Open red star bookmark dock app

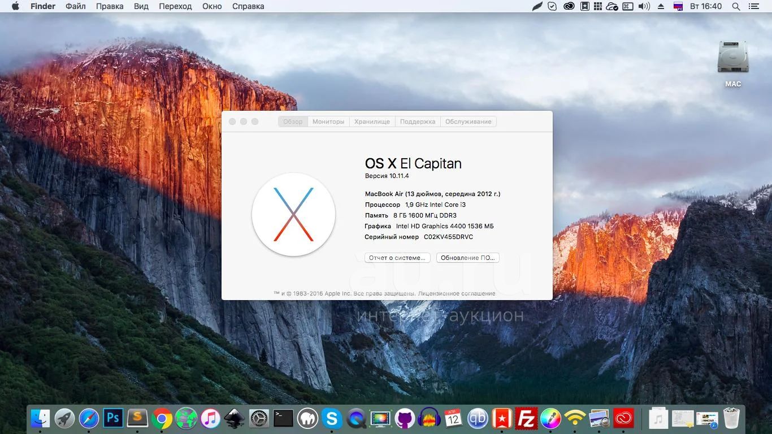502,418
